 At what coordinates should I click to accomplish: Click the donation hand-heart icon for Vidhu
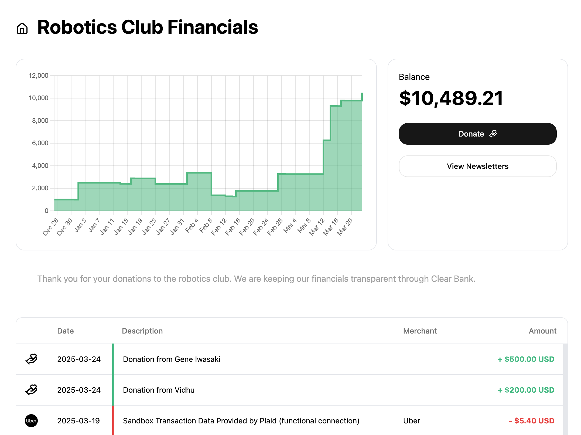coord(31,390)
